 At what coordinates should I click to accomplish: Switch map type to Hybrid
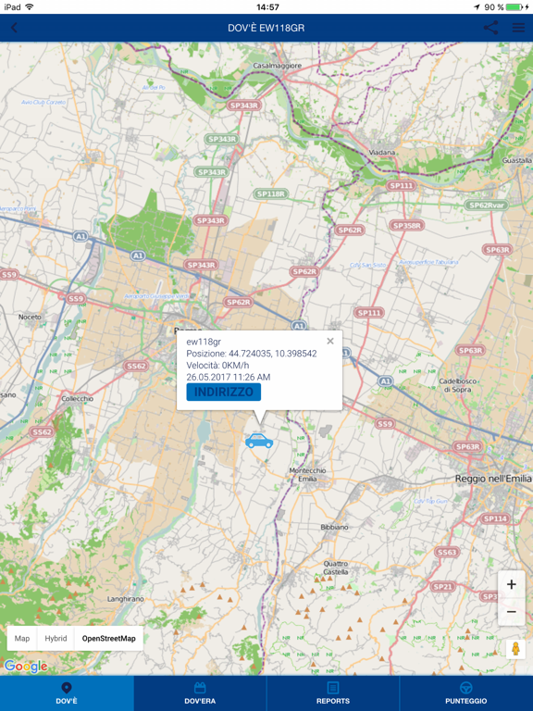point(56,639)
